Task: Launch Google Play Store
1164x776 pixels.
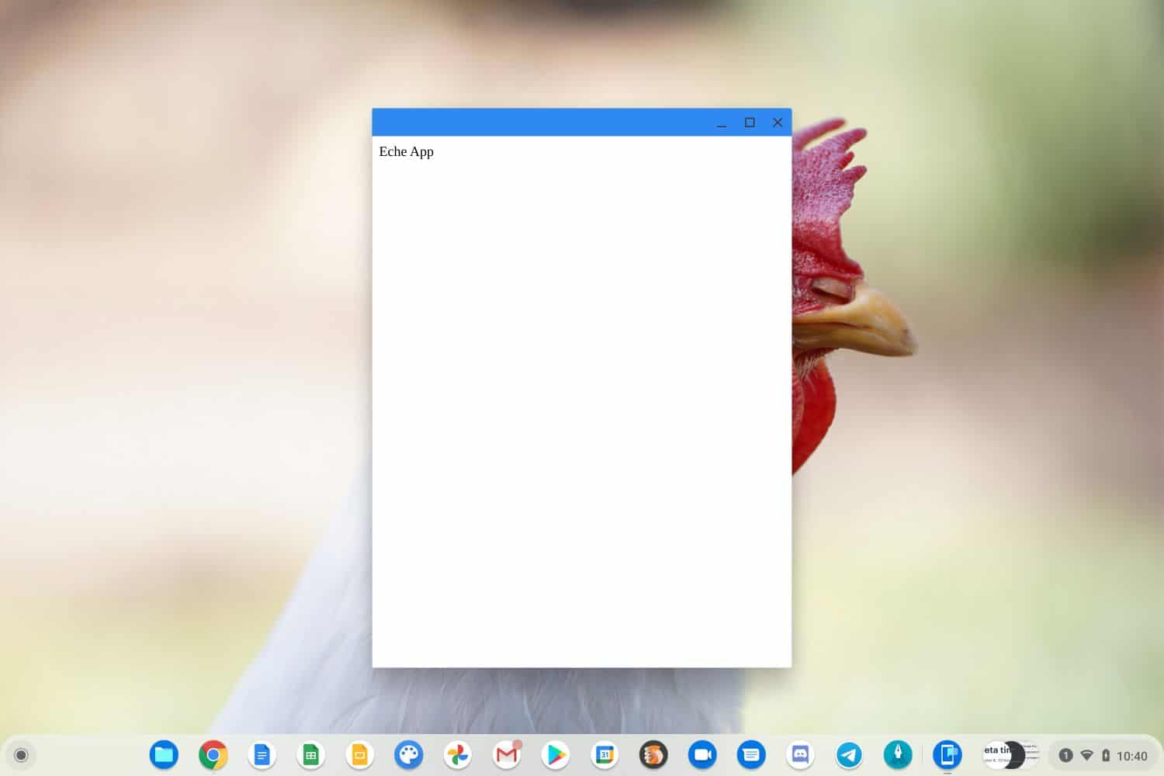Action: pyautogui.click(x=556, y=754)
